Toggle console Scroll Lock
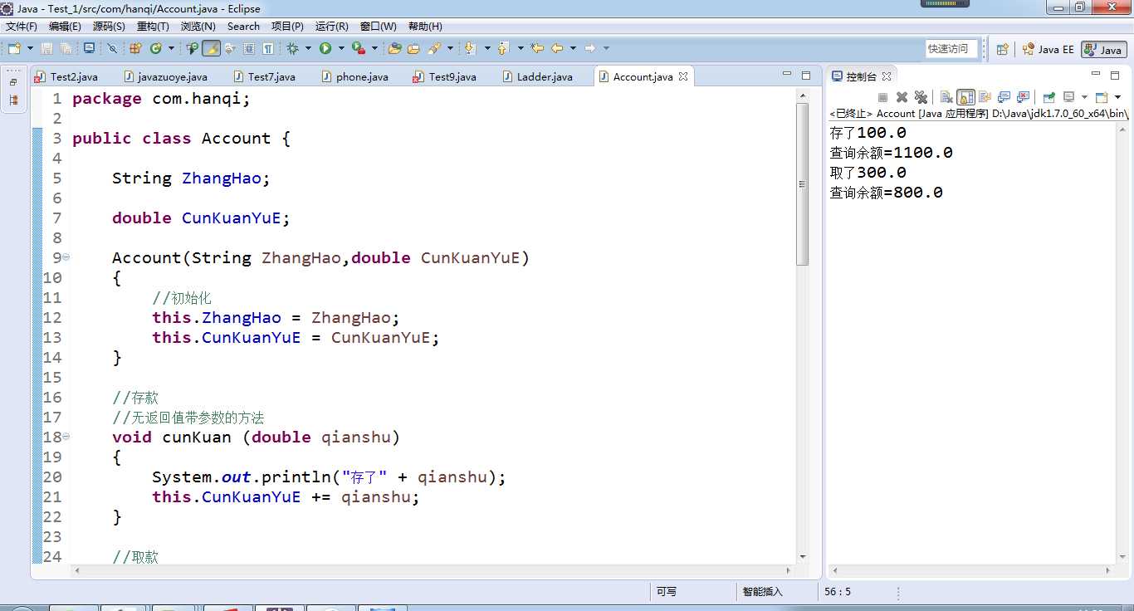This screenshot has height=611, width=1134. click(x=965, y=97)
